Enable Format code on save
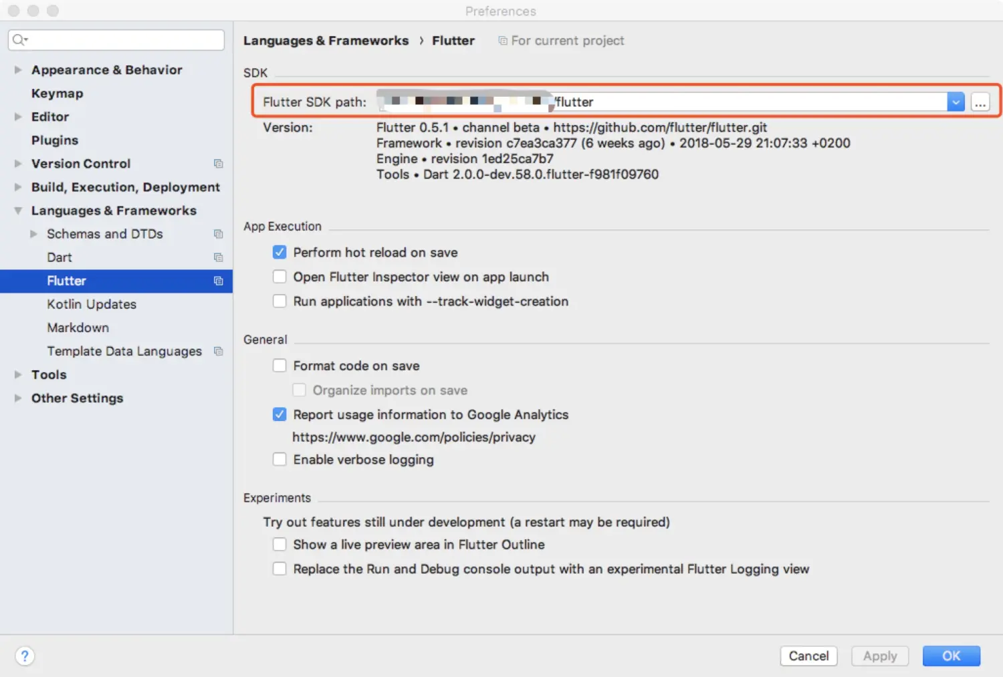This screenshot has height=677, width=1003. pyautogui.click(x=280, y=366)
